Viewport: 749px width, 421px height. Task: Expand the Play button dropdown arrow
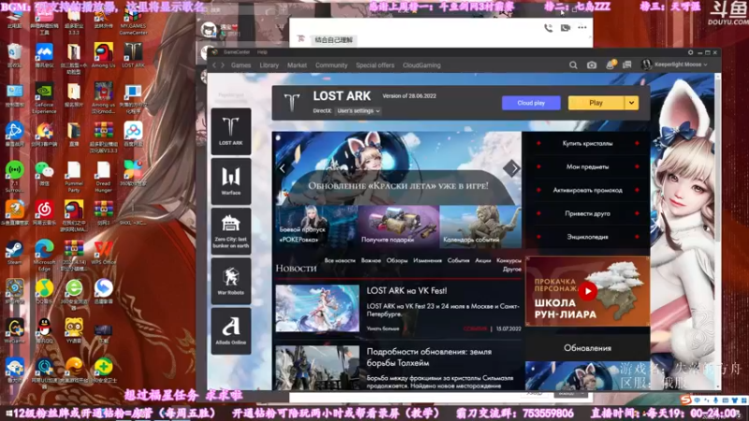[x=631, y=103]
